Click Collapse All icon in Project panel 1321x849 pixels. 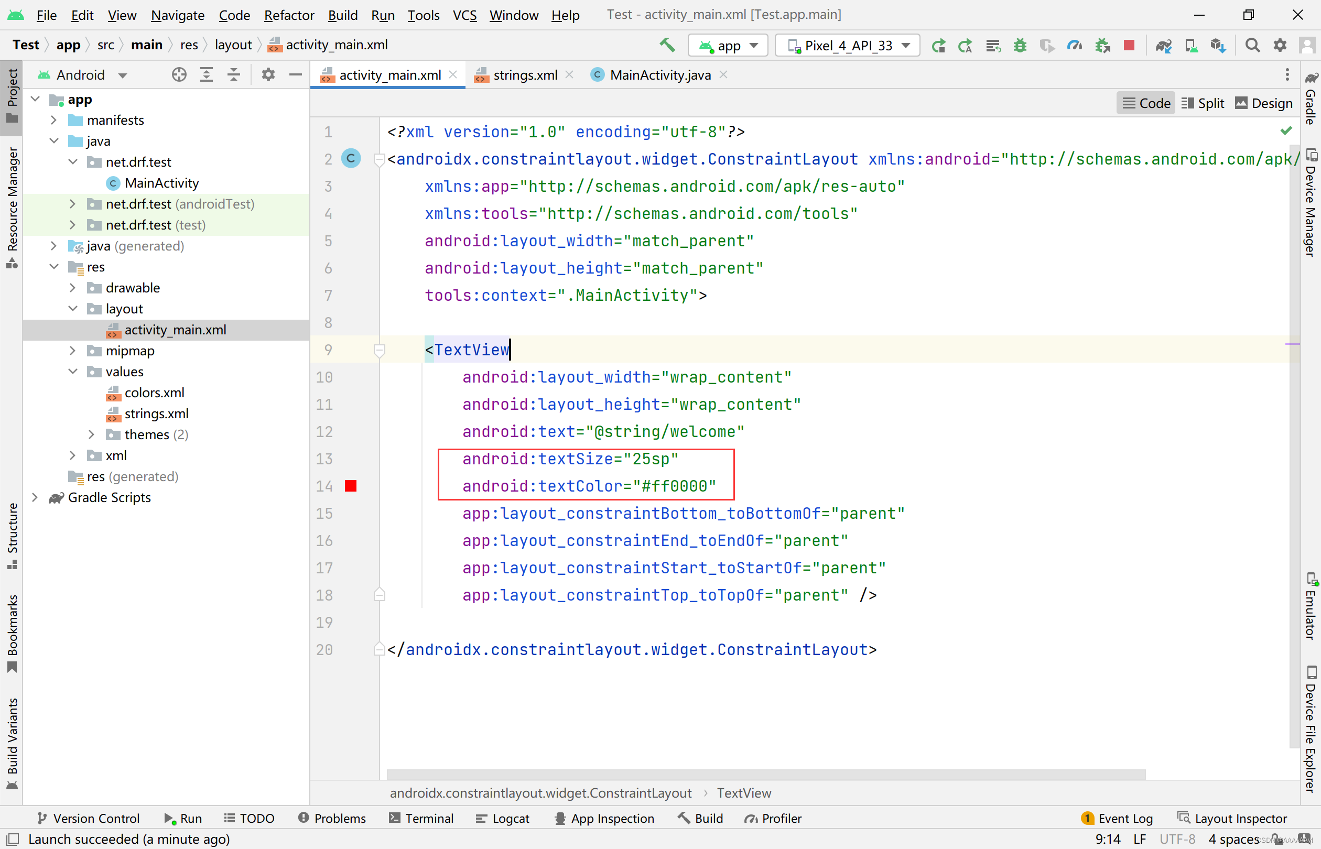coord(234,74)
